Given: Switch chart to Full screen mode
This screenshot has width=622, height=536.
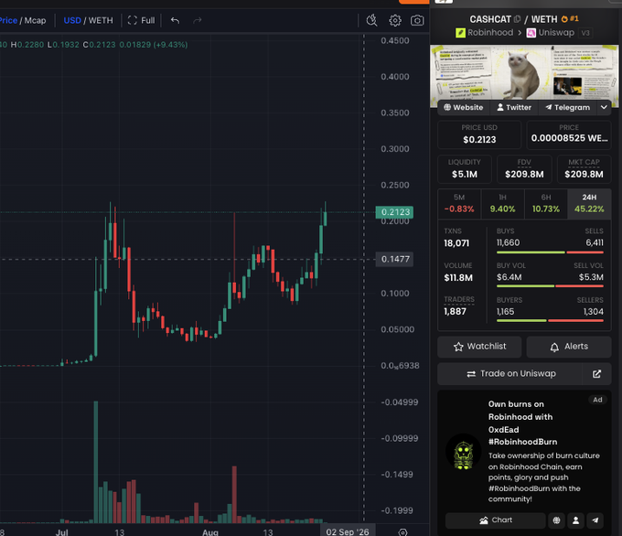Looking at the screenshot, I should [141, 20].
